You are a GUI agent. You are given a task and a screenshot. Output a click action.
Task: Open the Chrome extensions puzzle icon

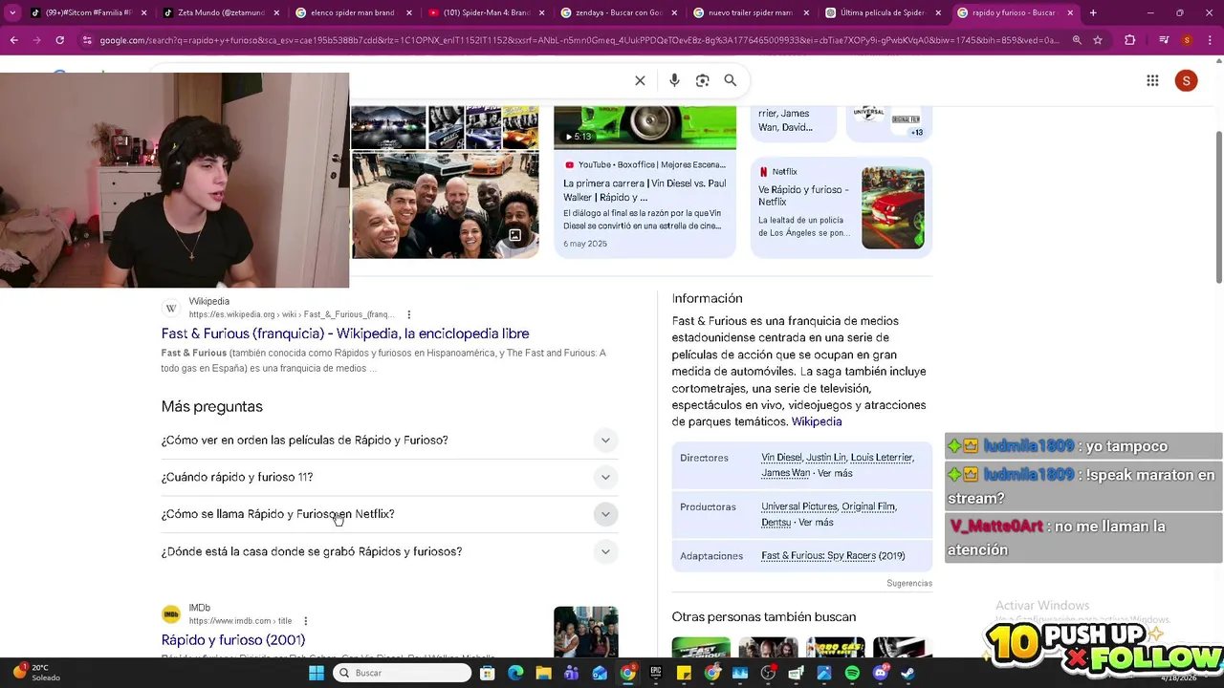[1130, 40]
